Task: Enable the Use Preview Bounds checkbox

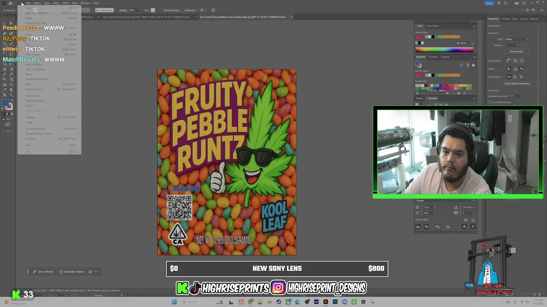Action: 490,102
